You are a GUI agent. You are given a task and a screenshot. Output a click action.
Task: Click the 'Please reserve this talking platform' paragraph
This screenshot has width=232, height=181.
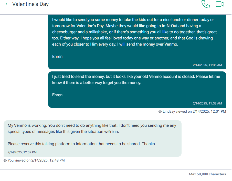(82, 144)
